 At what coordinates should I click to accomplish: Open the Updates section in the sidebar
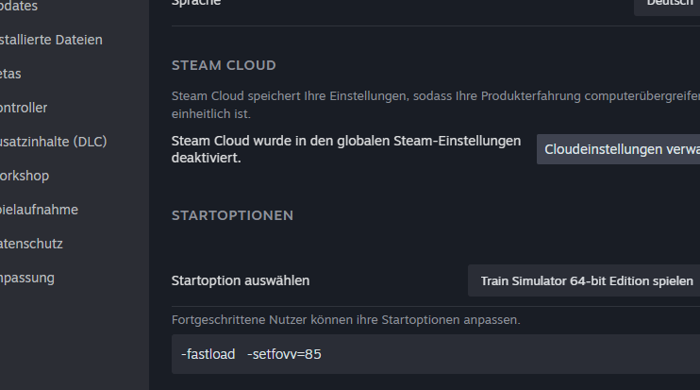click(19, 6)
